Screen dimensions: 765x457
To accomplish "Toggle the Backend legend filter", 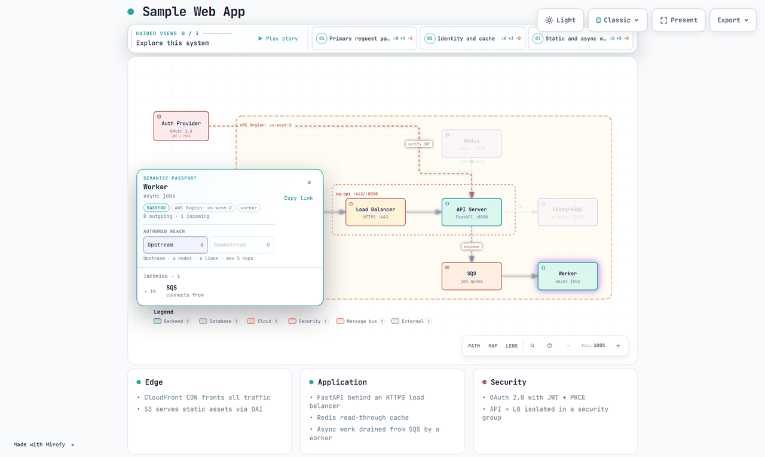I will (x=172, y=321).
